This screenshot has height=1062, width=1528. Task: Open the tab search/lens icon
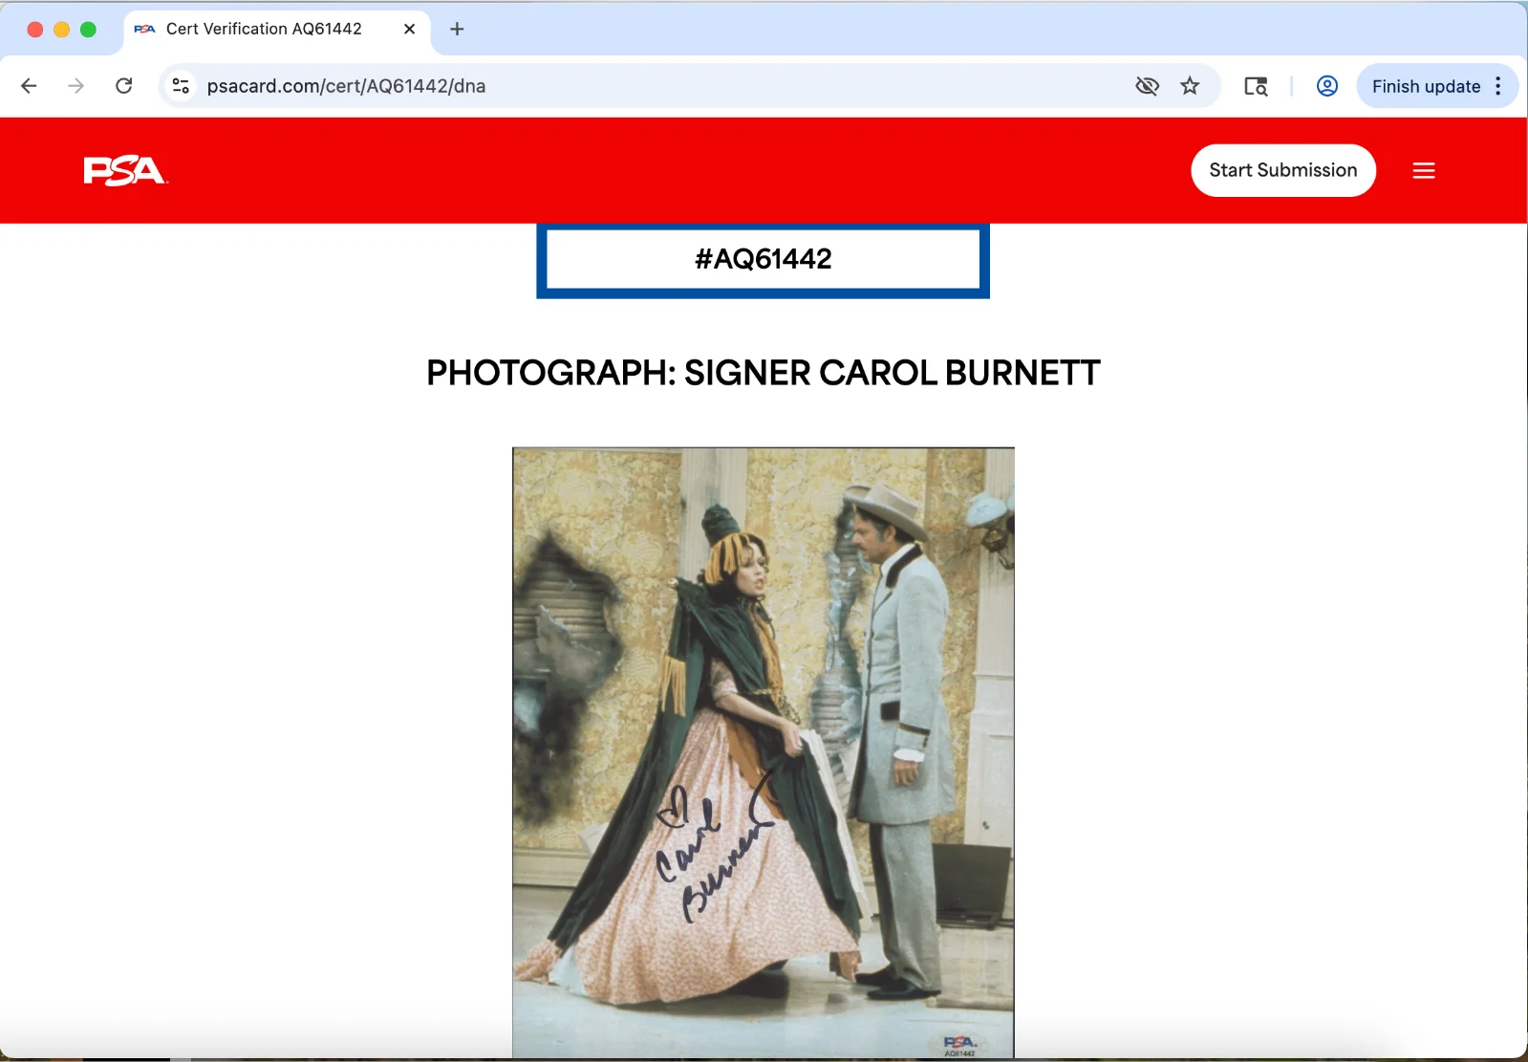coord(1256,86)
